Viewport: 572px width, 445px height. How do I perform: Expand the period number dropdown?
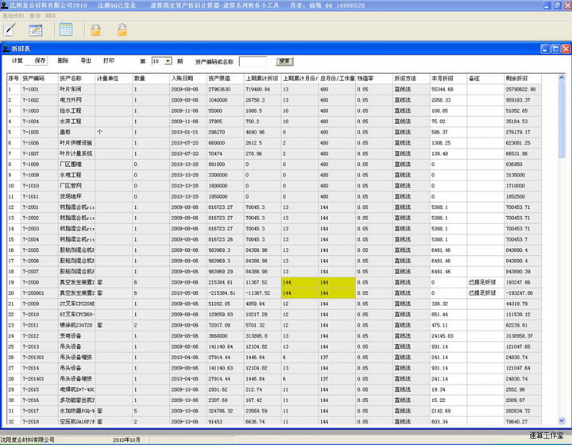click(x=168, y=61)
